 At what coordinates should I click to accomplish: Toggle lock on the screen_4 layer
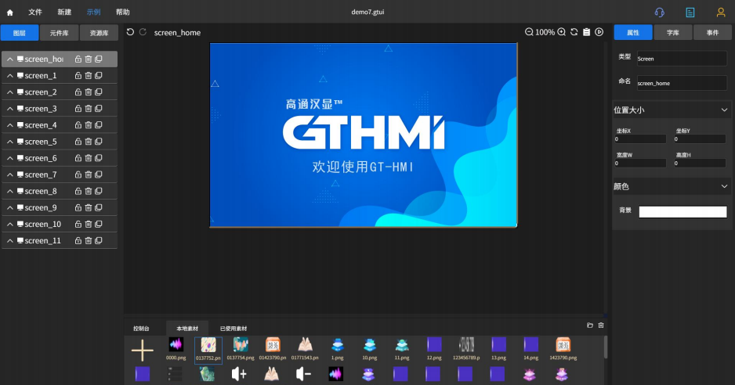pyautogui.click(x=78, y=125)
